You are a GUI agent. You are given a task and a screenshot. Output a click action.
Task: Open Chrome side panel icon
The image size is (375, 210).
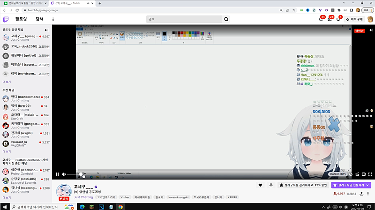[x=351, y=10]
